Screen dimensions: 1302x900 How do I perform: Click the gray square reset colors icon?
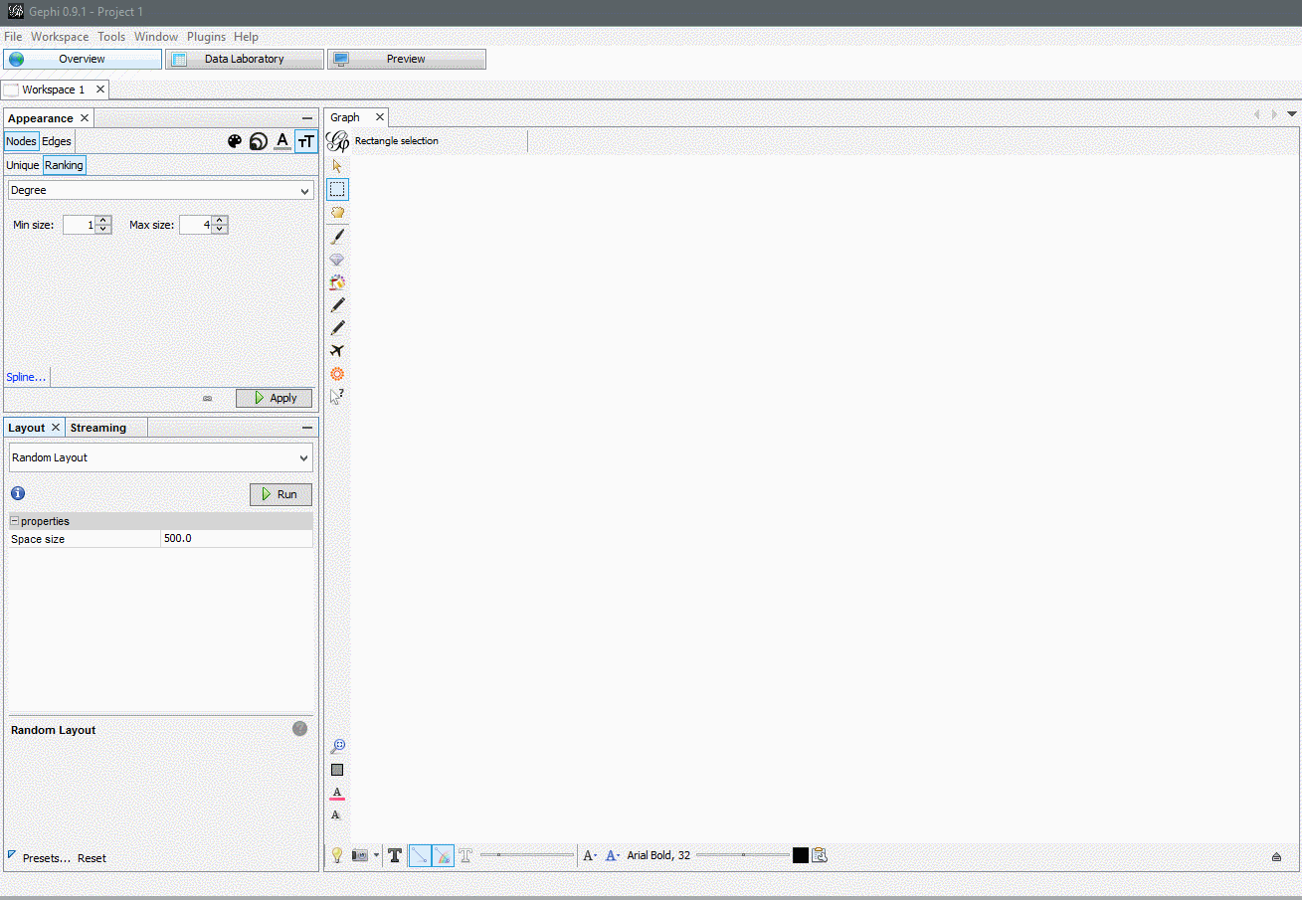point(337,770)
